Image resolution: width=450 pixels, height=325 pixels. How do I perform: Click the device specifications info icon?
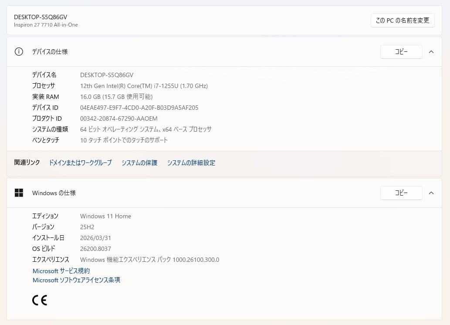coord(19,52)
